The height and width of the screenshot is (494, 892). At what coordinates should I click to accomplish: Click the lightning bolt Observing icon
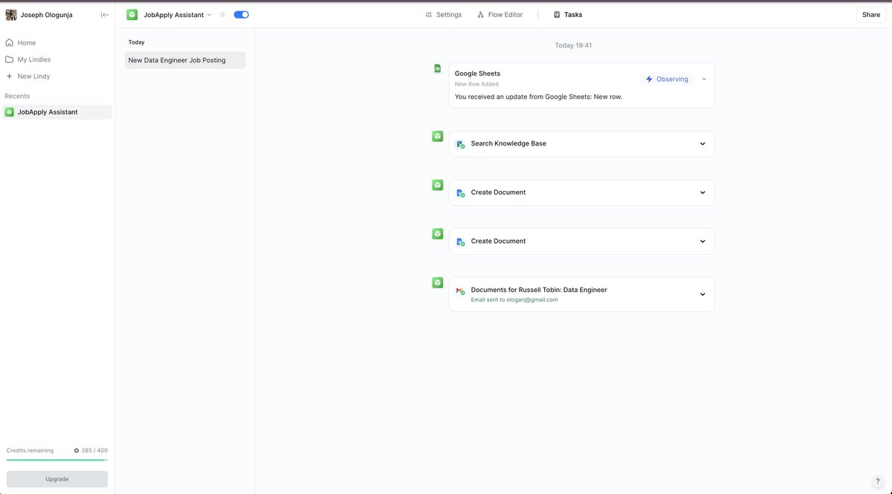[649, 79]
